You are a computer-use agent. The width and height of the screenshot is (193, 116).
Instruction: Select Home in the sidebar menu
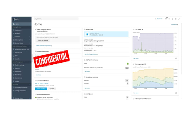pos(22,24)
